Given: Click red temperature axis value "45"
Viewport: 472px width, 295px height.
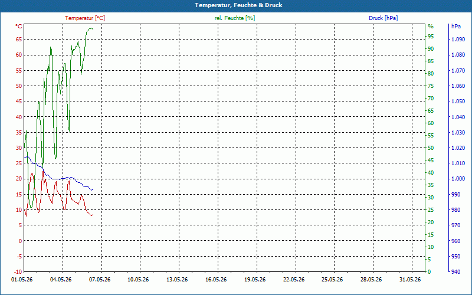Looking at the screenshot, I should (19, 101).
